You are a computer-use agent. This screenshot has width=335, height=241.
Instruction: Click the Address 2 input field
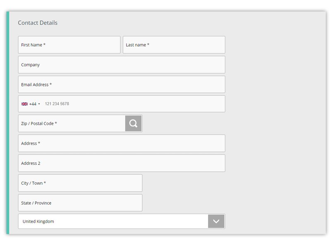121,163
